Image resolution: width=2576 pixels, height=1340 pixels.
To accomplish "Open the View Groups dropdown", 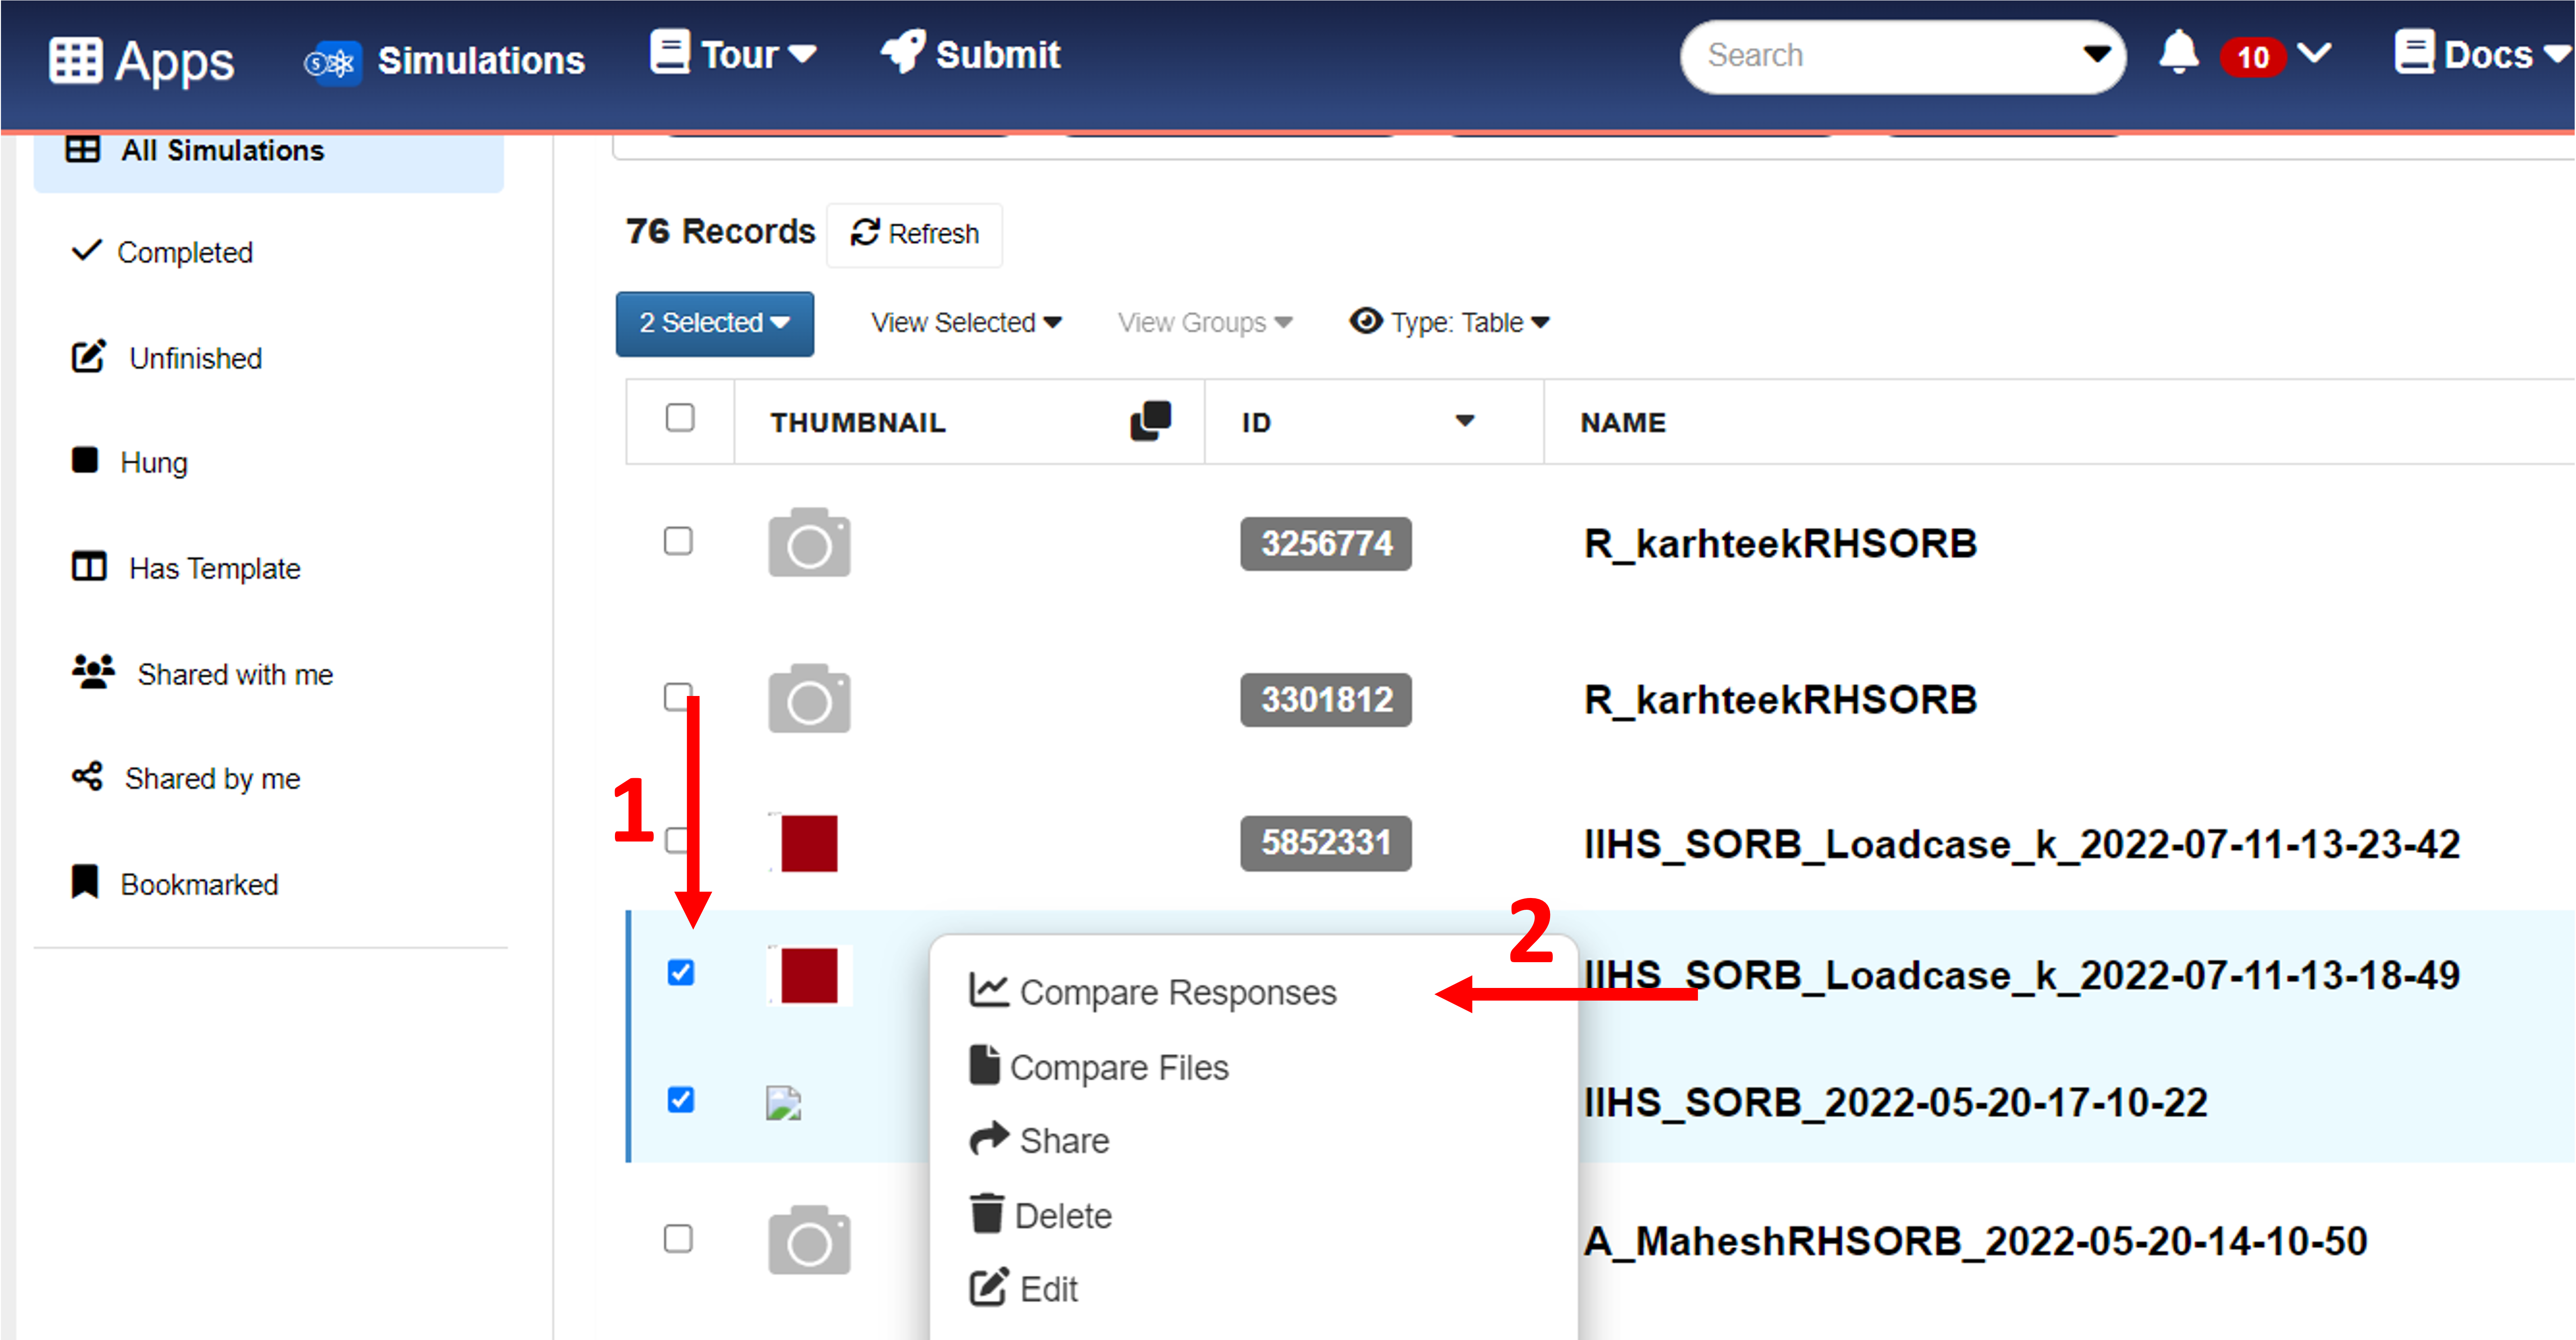I will tap(1205, 323).
